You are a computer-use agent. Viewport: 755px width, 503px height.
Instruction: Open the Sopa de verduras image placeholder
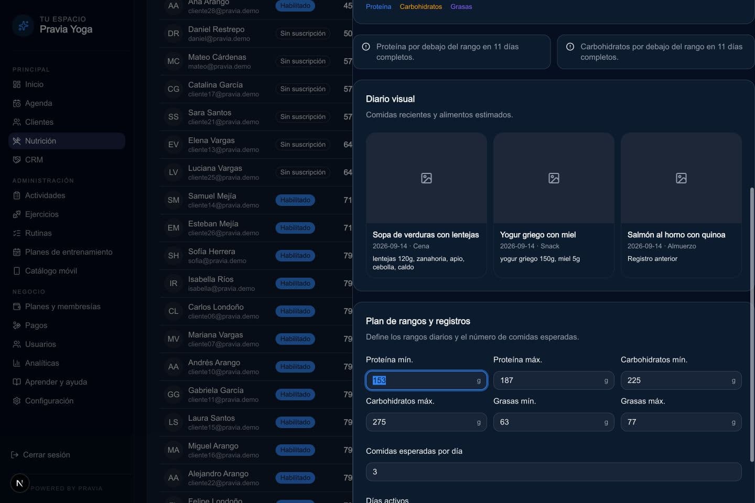(426, 178)
